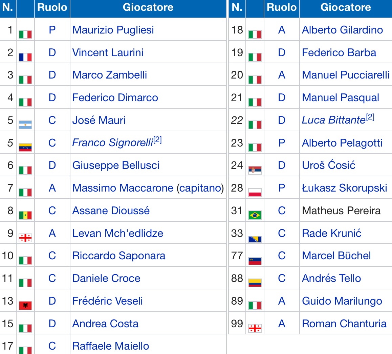Click the role letter P for Maurizio Pugliesi
Viewport: 392px width, 354px height.
point(52,30)
